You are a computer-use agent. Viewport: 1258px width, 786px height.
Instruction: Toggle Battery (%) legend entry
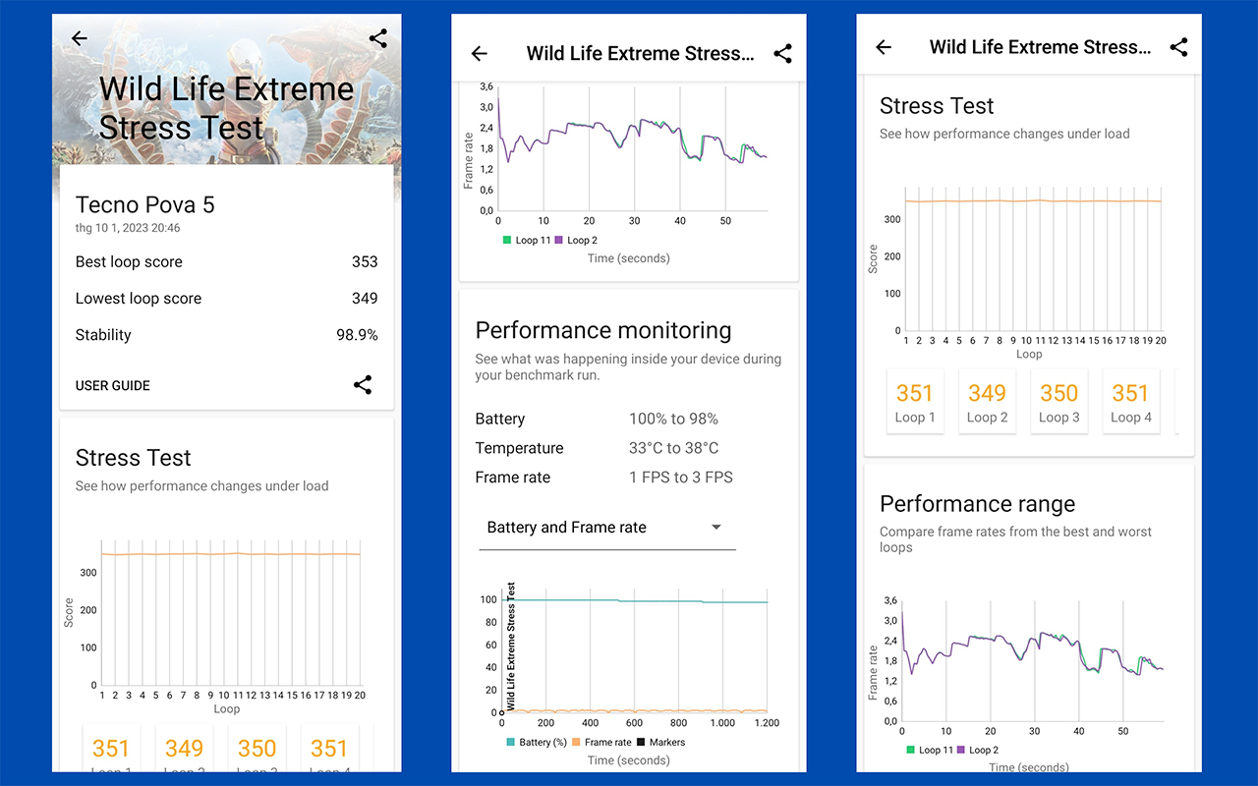(535, 743)
